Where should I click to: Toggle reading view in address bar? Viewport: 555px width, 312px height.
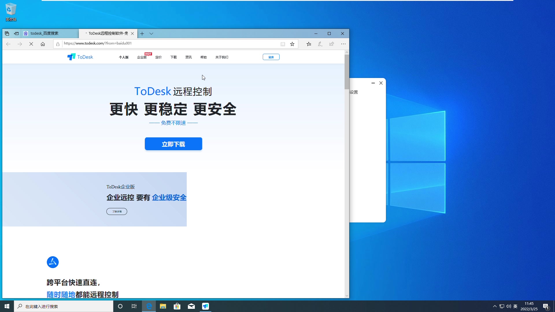283,44
